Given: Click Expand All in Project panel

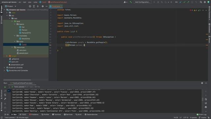Looking at the screenshot, I should click(x=34, y=6).
